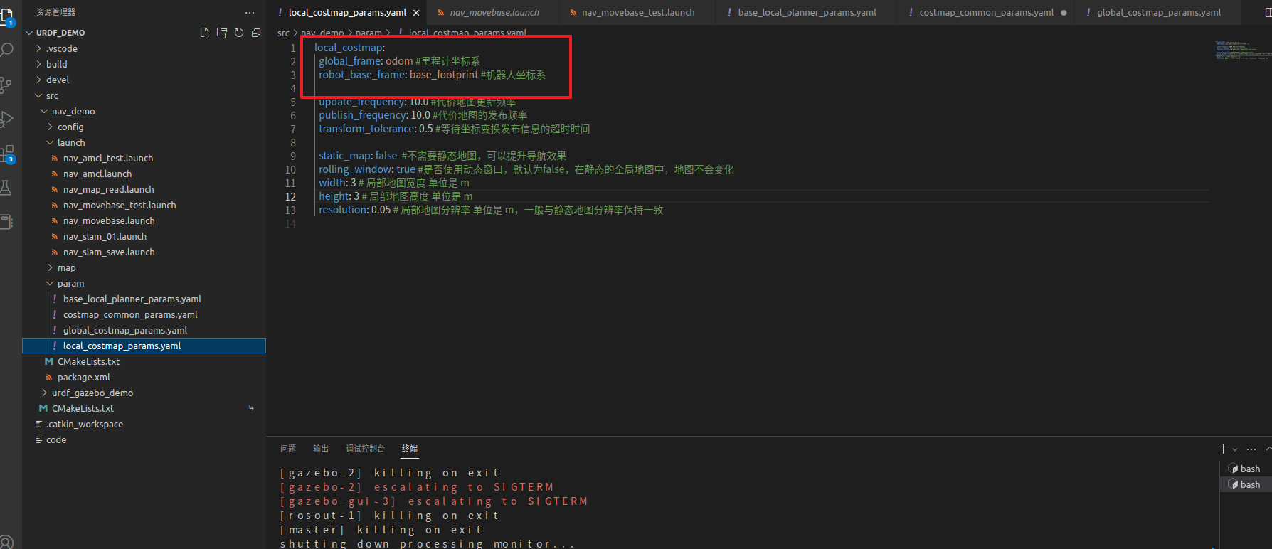Select the highlighted bash terminal entry
The image size is (1272, 549).
tap(1245, 484)
